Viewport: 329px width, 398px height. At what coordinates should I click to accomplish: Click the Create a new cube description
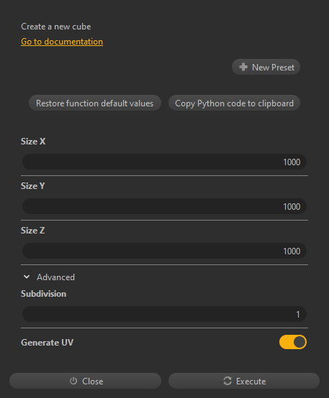coord(56,27)
